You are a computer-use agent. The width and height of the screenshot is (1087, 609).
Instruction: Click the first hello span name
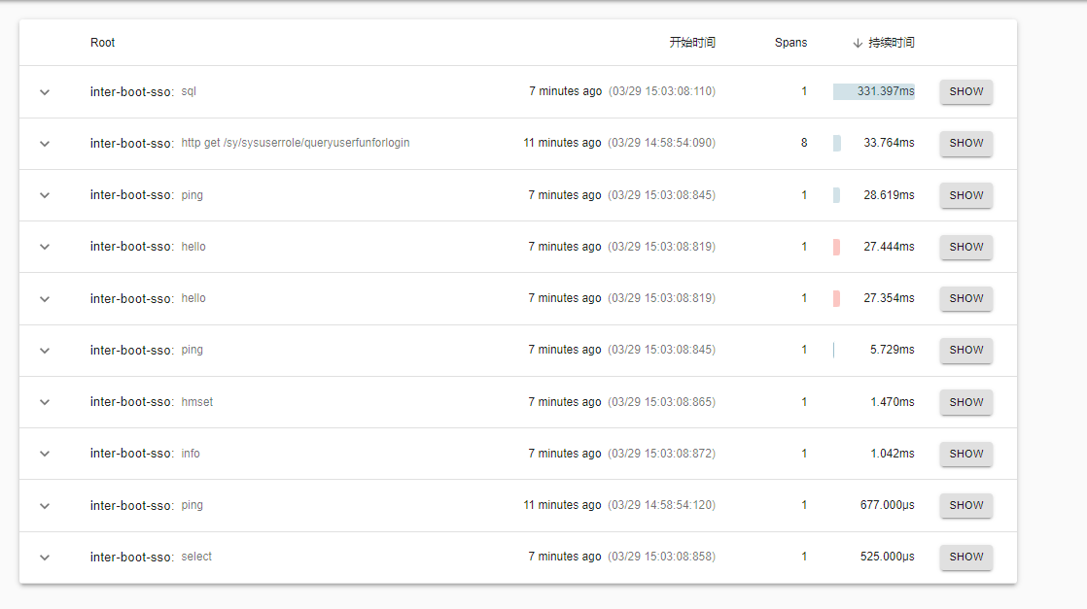(x=193, y=246)
